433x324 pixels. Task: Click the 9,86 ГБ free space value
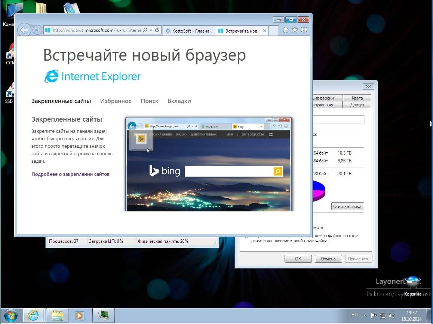[x=344, y=161]
